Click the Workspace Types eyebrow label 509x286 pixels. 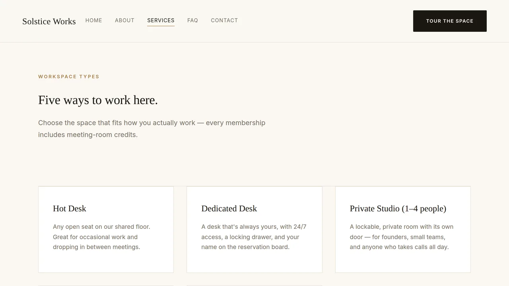click(69, 77)
